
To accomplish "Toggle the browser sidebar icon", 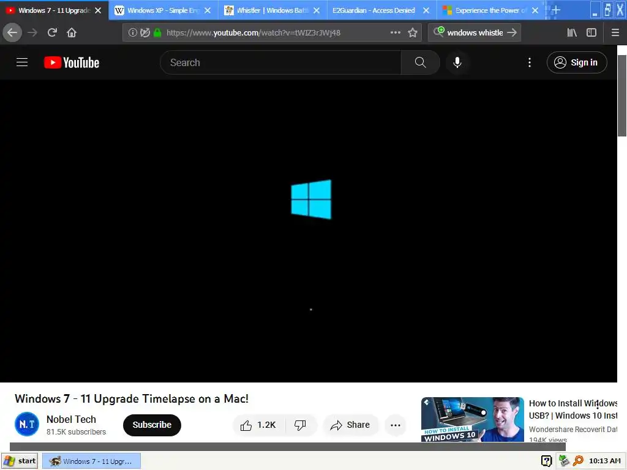I will (x=591, y=32).
